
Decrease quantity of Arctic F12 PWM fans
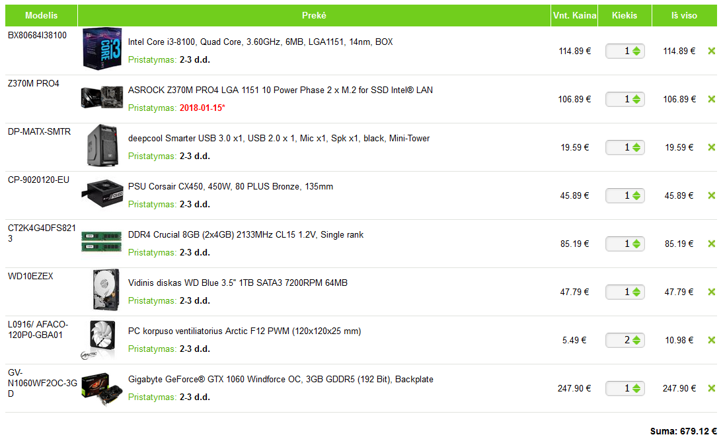pos(636,343)
